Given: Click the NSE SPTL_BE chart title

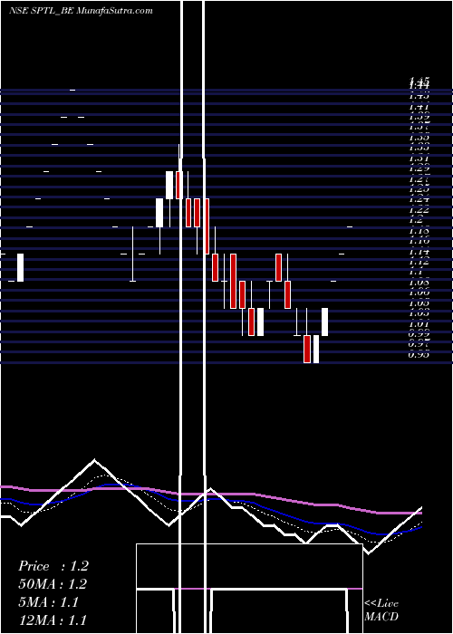Looking at the screenshot, I should coord(81,11).
